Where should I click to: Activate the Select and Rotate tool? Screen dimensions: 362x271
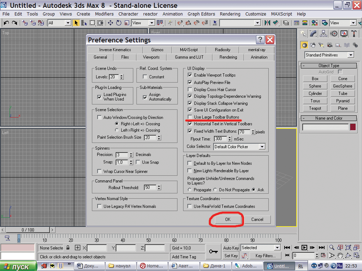(119, 23)
